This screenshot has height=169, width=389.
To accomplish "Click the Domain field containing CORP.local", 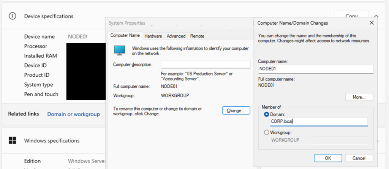I will (318, 122).
